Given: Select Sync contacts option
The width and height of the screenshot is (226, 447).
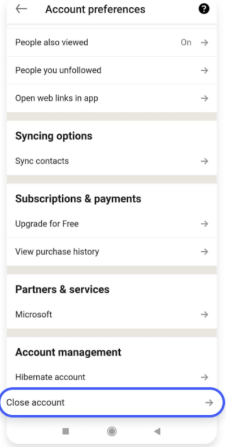Looking at the screenshot, I should [111, 161].
